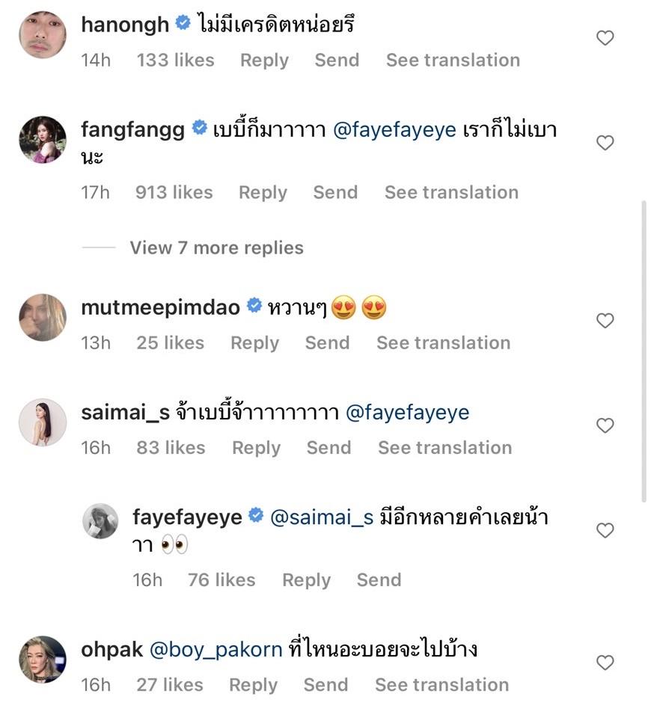The height and width of the screenshot is (720, 651).
Task: View the 913 likes on fangfangg's comment
Action: (174, 193)
